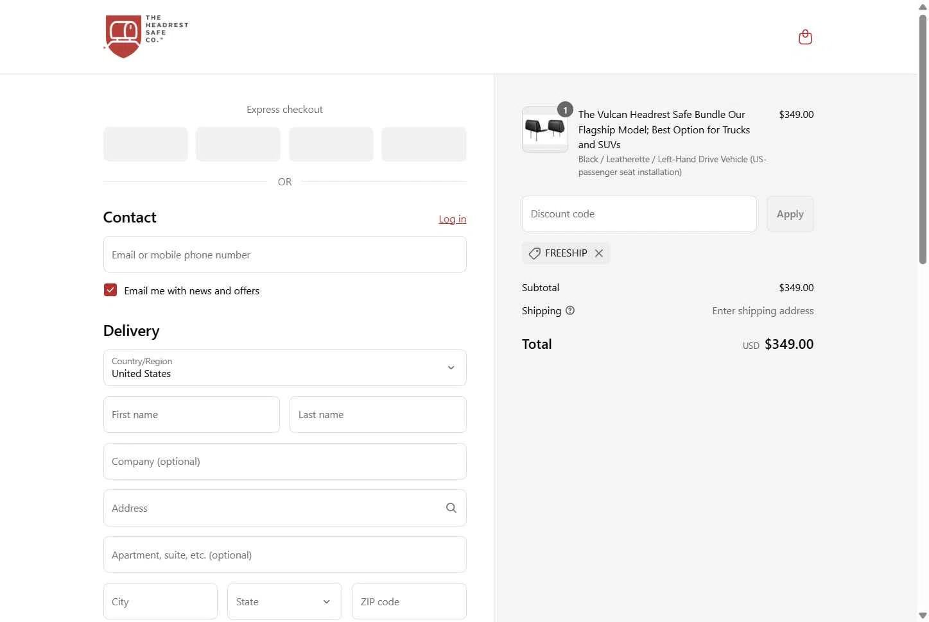Expand the State dropdown
Screen dimensions: 929x622
[284, 601]
